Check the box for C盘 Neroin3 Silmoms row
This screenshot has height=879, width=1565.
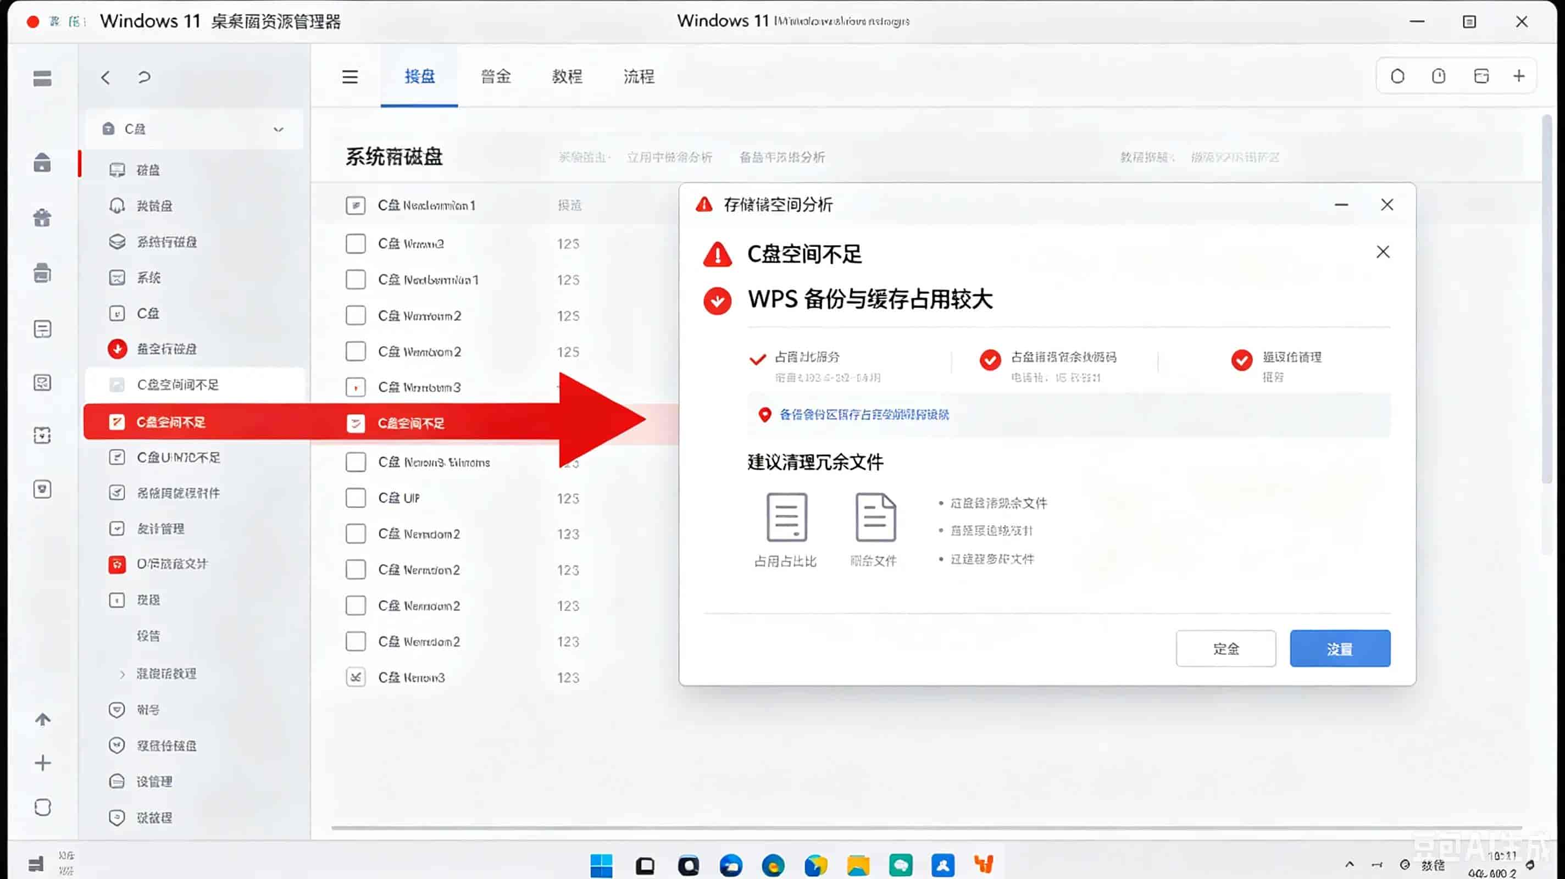click(356, 462)
